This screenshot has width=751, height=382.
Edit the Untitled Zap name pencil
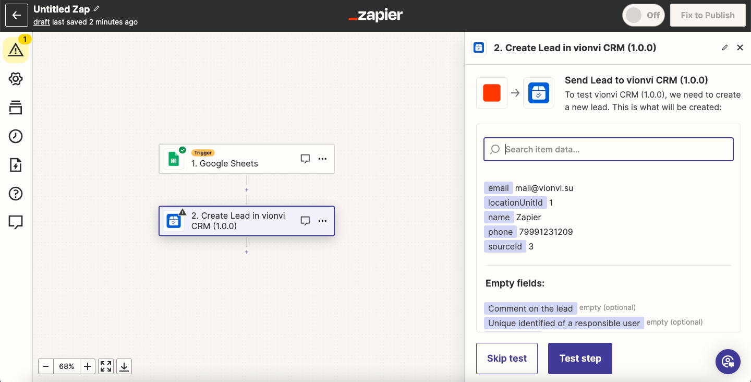[x=96, y=9]
